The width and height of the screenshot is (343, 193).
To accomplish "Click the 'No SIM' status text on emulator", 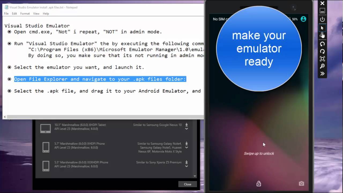I will tap(220, 19).
